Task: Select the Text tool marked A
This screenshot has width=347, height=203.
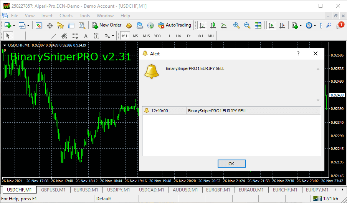Action: (86, 36)
